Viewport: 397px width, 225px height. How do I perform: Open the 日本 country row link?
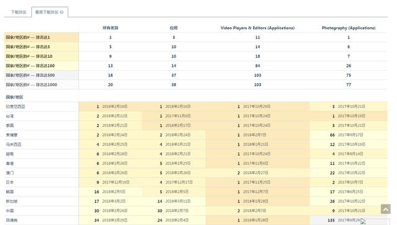point(10,182)
